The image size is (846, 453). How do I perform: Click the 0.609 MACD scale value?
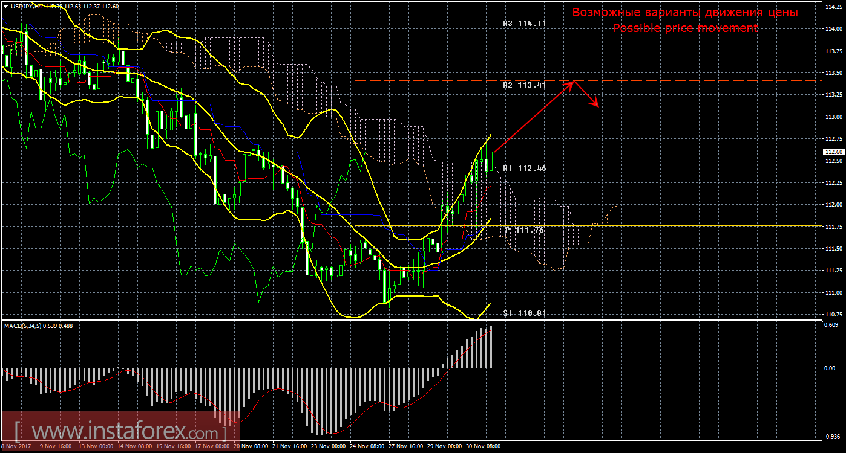pyautogui.click(x=833, y=324)
